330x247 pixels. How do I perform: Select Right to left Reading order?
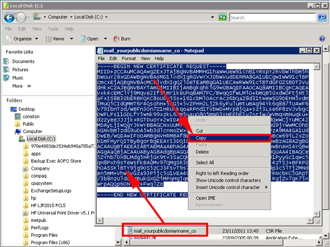pos(229,173)
